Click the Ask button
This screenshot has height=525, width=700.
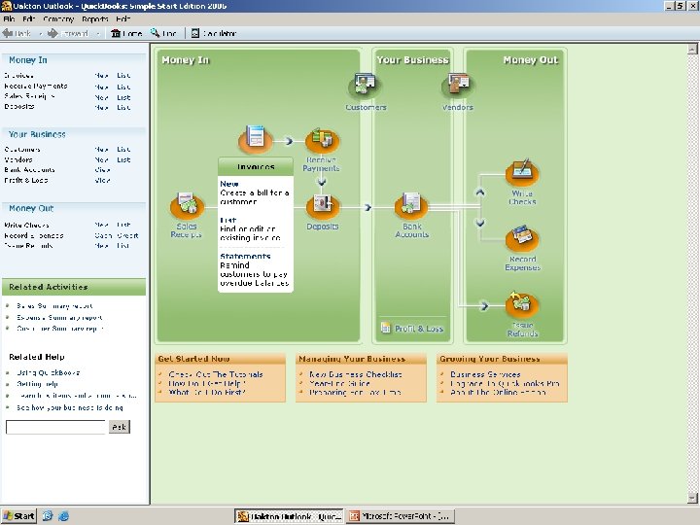click(120, 427)
